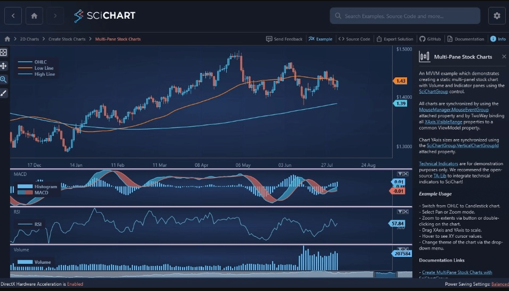The image size is (509, 291).
Task: Go back with the left arrow button
Action: tap(13, 15)
